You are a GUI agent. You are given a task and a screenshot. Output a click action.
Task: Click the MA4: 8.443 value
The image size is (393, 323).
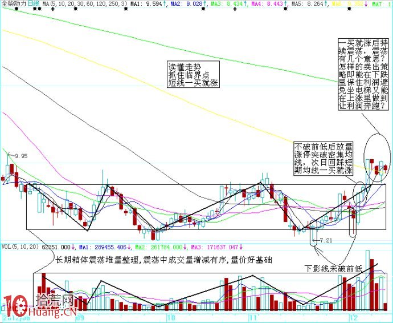pyautogui.click(x=267, y=4)
